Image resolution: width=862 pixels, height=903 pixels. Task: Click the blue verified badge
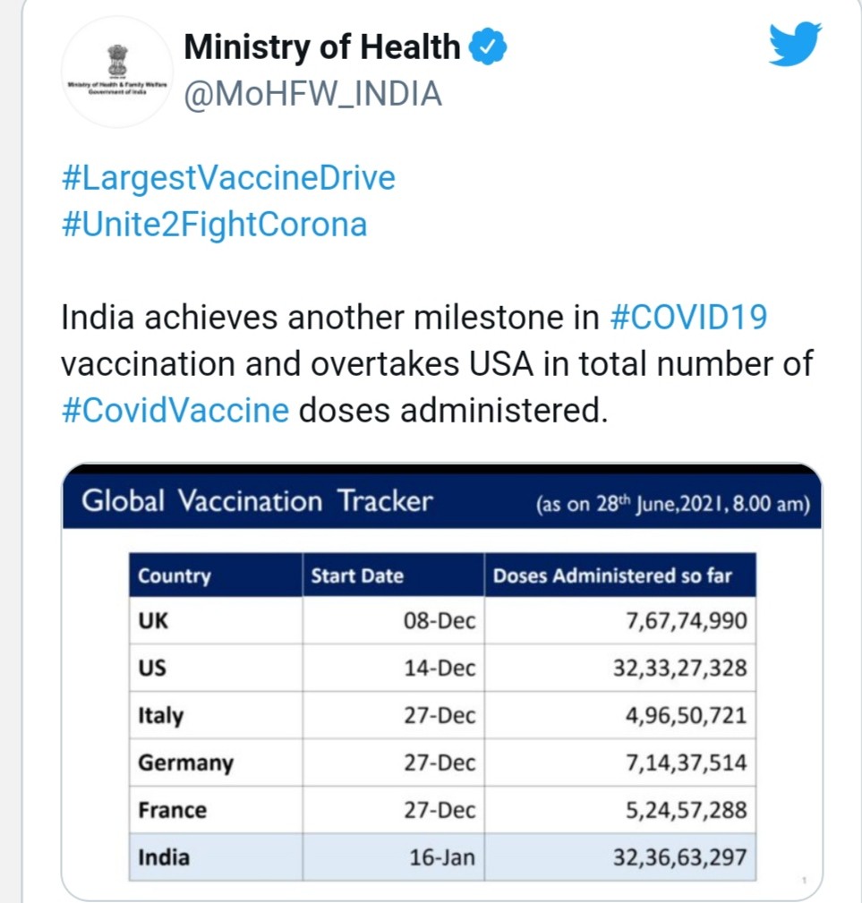pos(490,47)
